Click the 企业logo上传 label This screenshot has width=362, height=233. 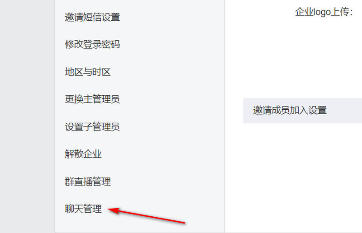(324, 12)
